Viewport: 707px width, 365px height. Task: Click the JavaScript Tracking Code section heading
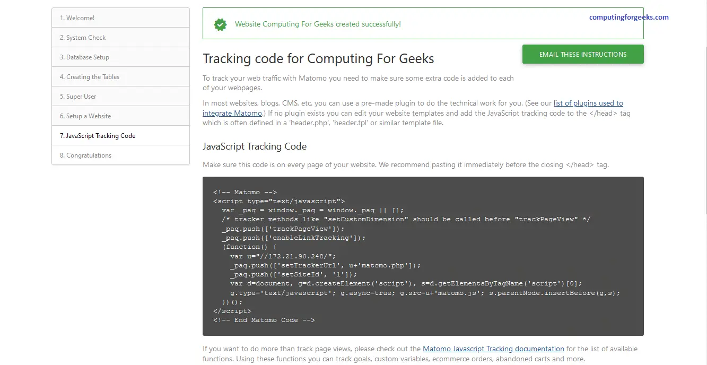point(255,146)
